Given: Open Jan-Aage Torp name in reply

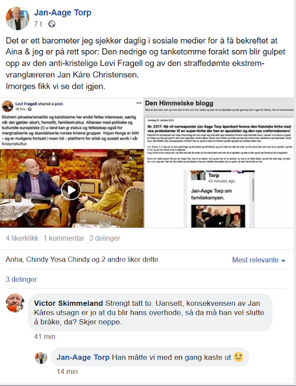Looking at the screenshot, I should point(83,358).
